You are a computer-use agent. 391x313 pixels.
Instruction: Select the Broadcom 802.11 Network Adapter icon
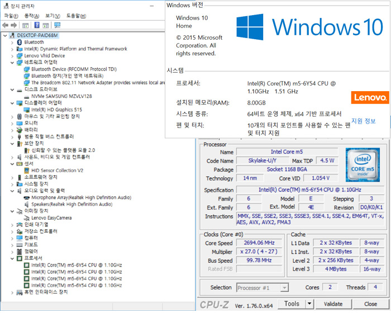point(26,83)
